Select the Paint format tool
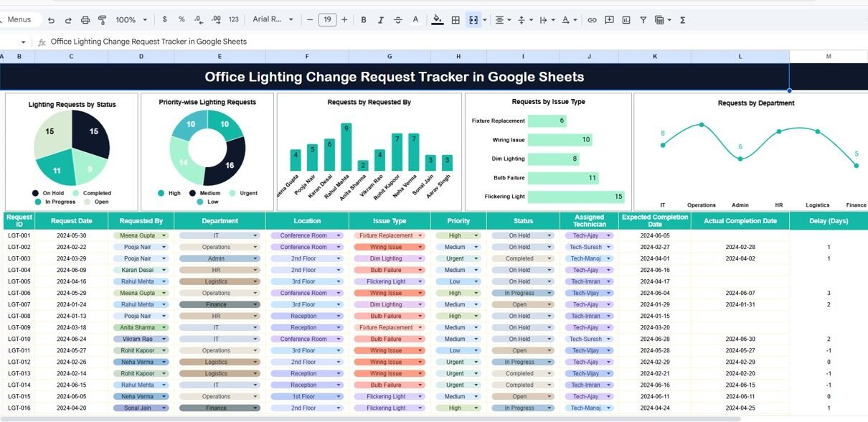This screenshot has height=422, width=868. (x=102, y=20)
